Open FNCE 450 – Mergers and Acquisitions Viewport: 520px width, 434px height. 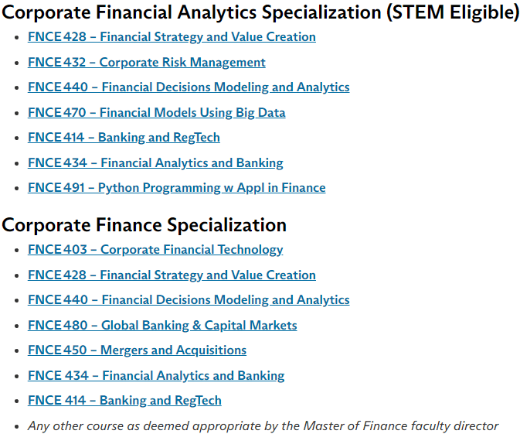tap(138, 350)
